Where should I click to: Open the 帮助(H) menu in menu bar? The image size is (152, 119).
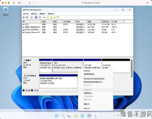click(x=51, y=14)
